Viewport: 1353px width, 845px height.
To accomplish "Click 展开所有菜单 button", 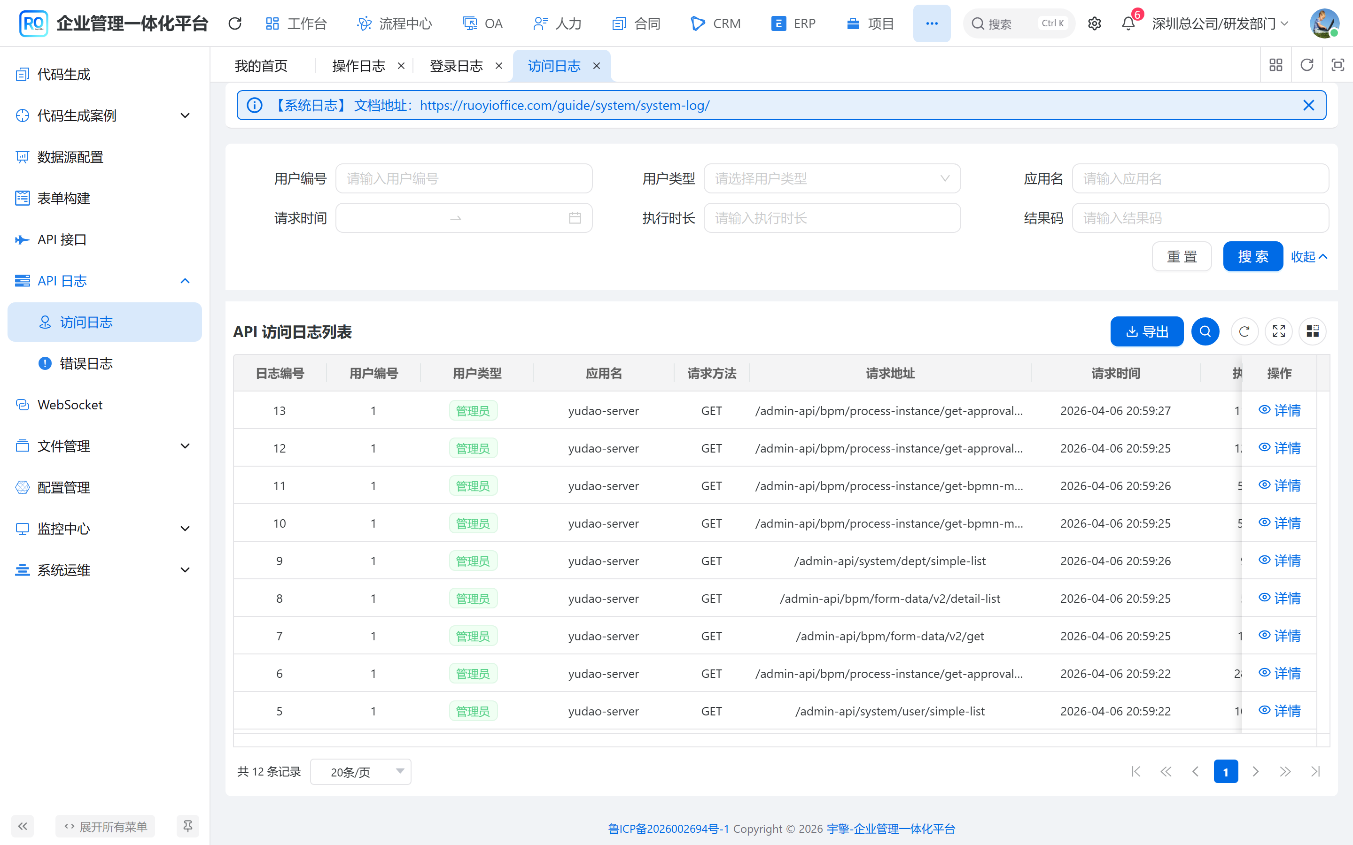I will click(105, 826).
